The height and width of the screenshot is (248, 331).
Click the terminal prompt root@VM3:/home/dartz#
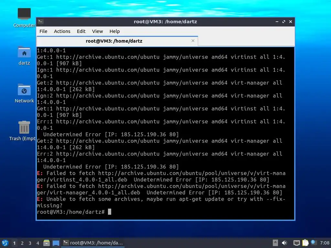71,212
